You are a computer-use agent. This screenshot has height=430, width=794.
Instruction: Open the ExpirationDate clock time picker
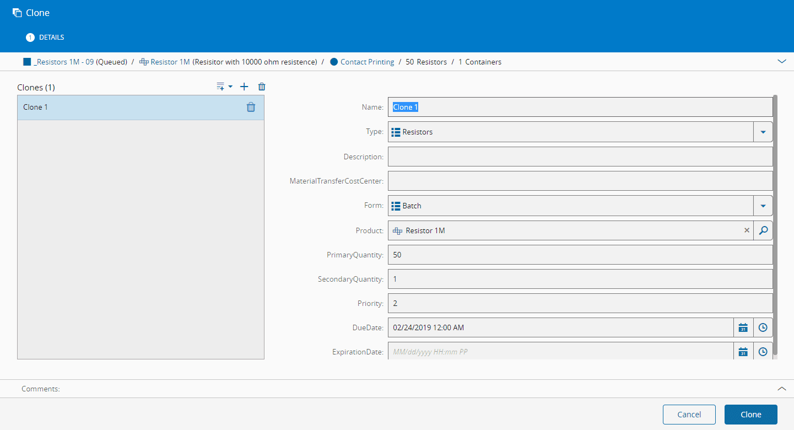[x=763, y=352]
